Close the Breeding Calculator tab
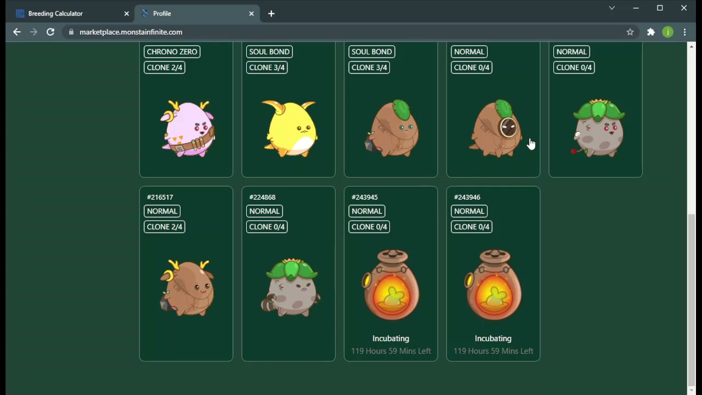Viewport: 702px width, 395px height. (x=126, y=13)
